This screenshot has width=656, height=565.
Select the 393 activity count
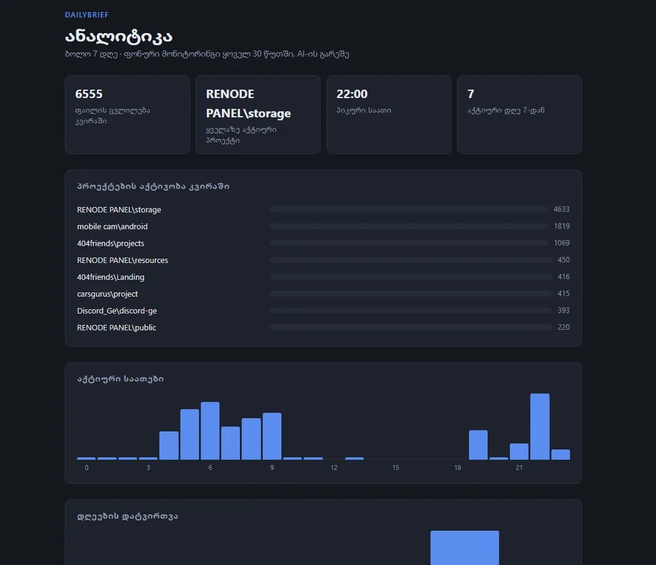tap(563, 310)
